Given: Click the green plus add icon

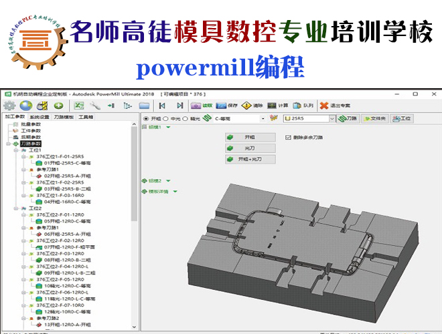Looking at the screenshot, I should click(59, 106).
